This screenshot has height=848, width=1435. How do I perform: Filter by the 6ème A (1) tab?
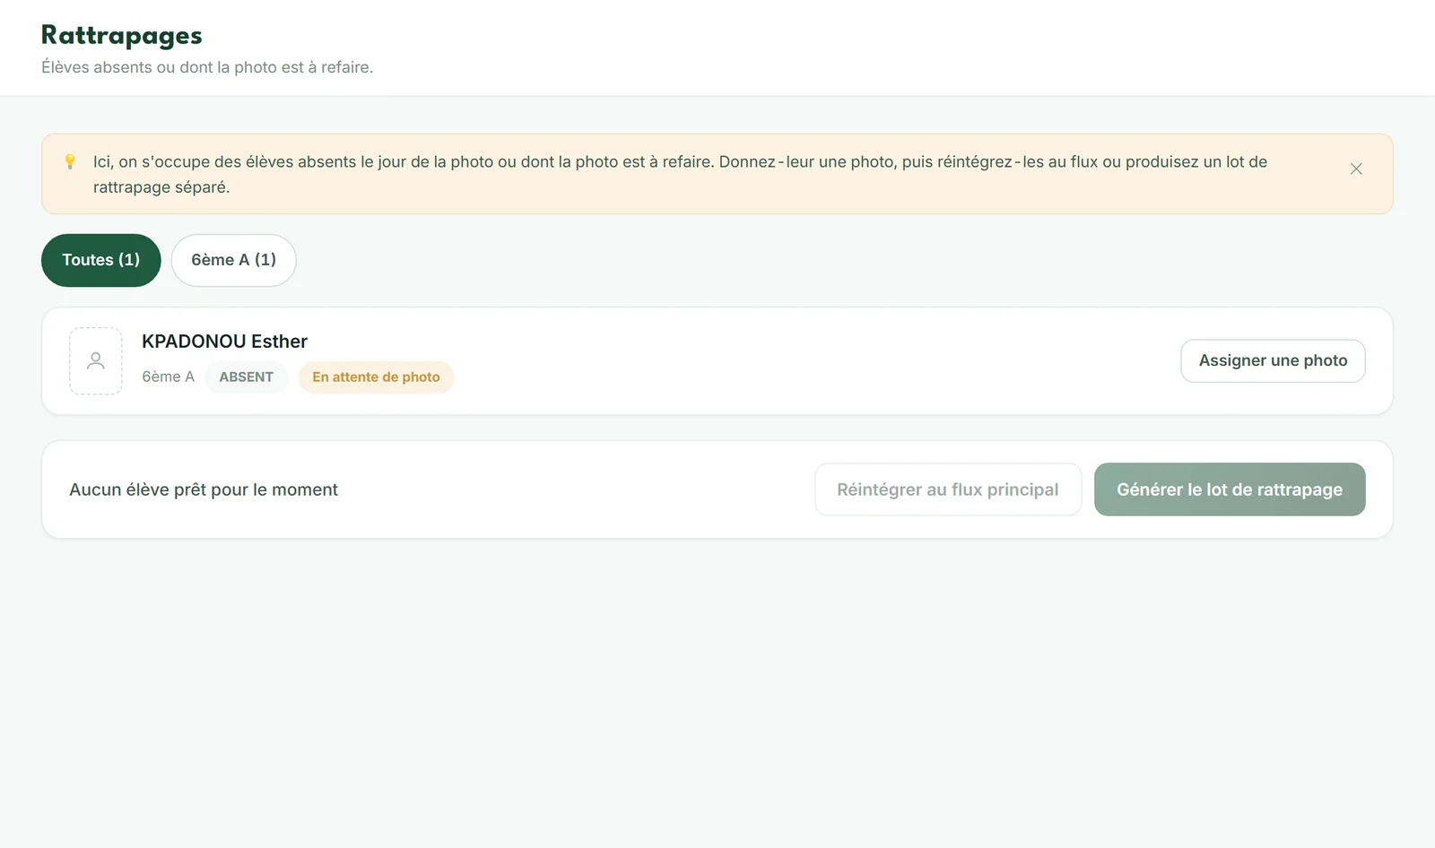234,260
